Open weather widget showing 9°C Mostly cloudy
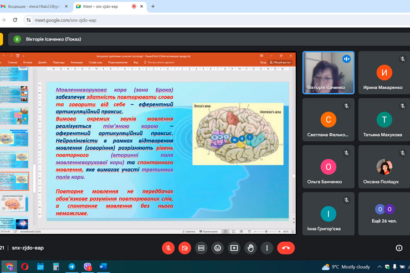 coord(346,267)
